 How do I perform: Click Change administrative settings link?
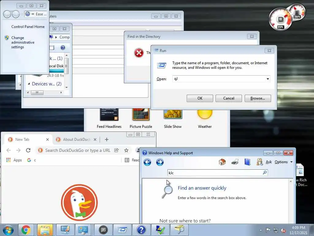point(23,42)
